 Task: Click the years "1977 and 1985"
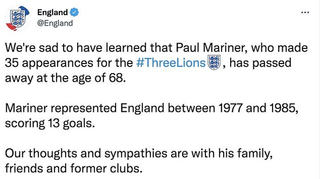point(262,108)
